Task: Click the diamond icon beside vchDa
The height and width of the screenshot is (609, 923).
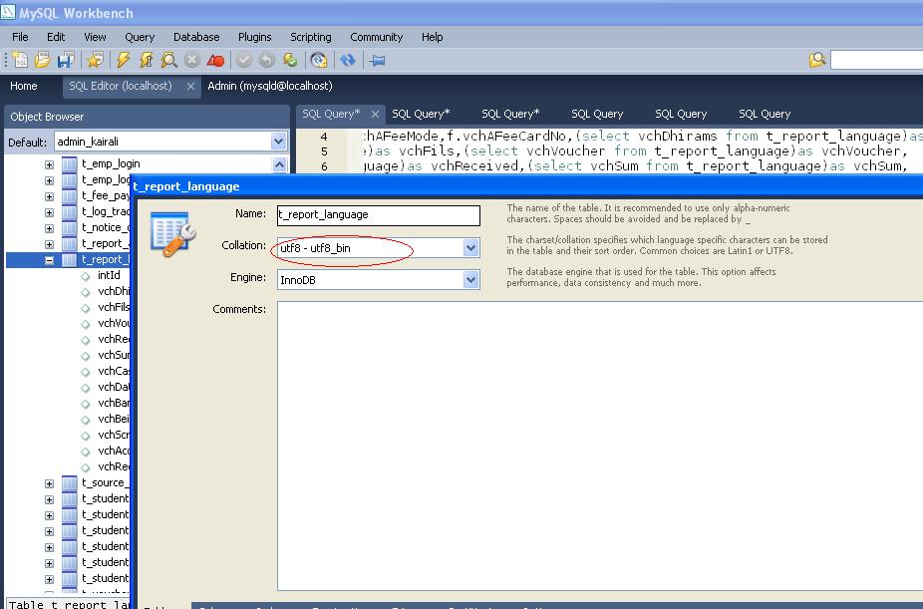Action: [86, 388]
